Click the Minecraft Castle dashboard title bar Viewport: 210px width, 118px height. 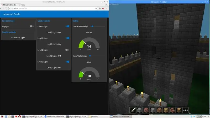click(54, 14)
